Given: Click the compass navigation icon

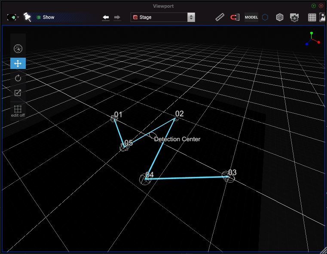Looking at the screenshot, I should click(18, 49).
